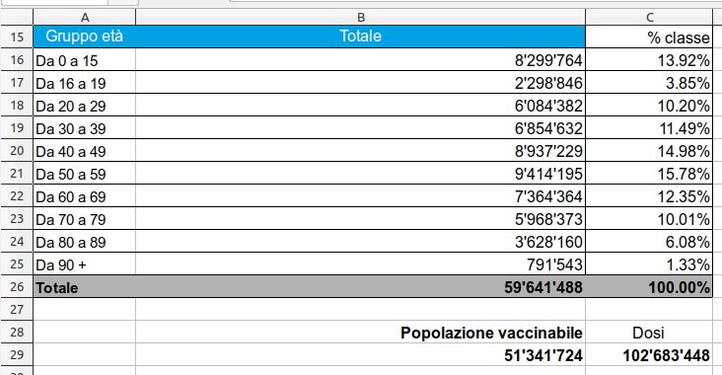Click the grand total 59'641'488 cell
Image resolution: width=722 pixels, height=375 pixels.
[361, 286]
